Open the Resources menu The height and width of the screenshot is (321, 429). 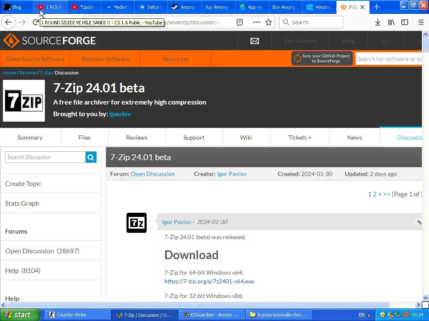pos(176,59)
